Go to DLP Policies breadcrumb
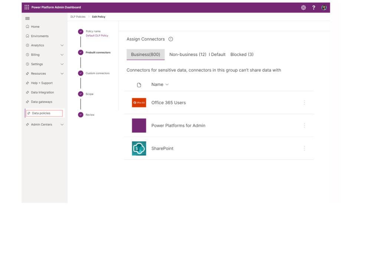This screenshot has height=278, width=371. click(x=78, y=17)
